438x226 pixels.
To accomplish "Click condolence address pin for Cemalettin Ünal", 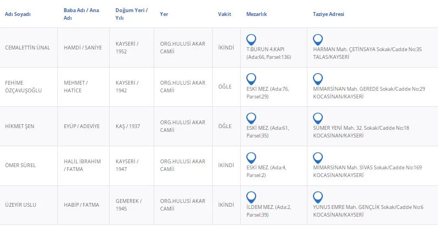I will pyautogui.click(x=317, y=40).
